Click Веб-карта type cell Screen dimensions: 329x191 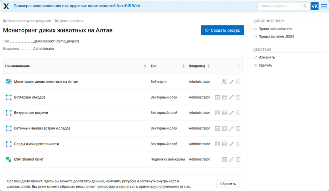(158, 82)
